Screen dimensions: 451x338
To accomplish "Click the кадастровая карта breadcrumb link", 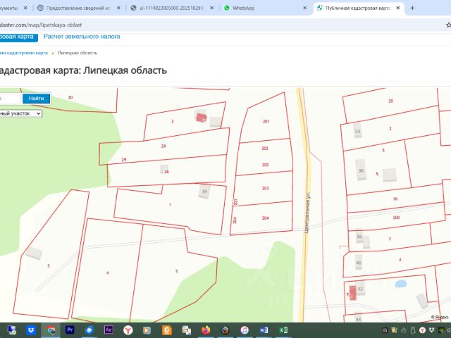I will 23,53.
